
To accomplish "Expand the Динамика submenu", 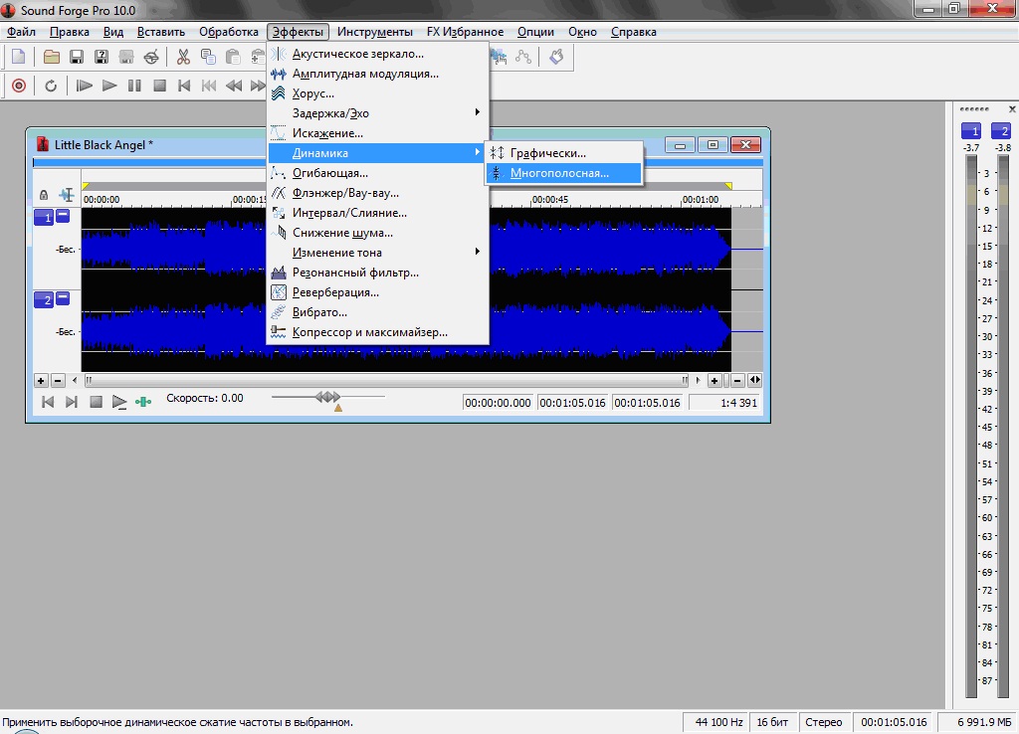I will tap(377, 152).
